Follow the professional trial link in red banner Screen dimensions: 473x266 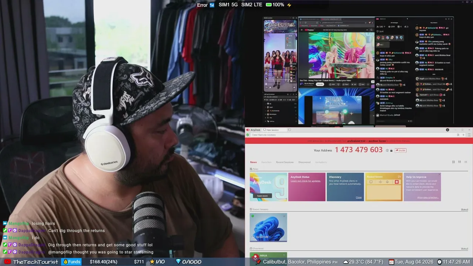pyautogui.click(x=356, y=141)
